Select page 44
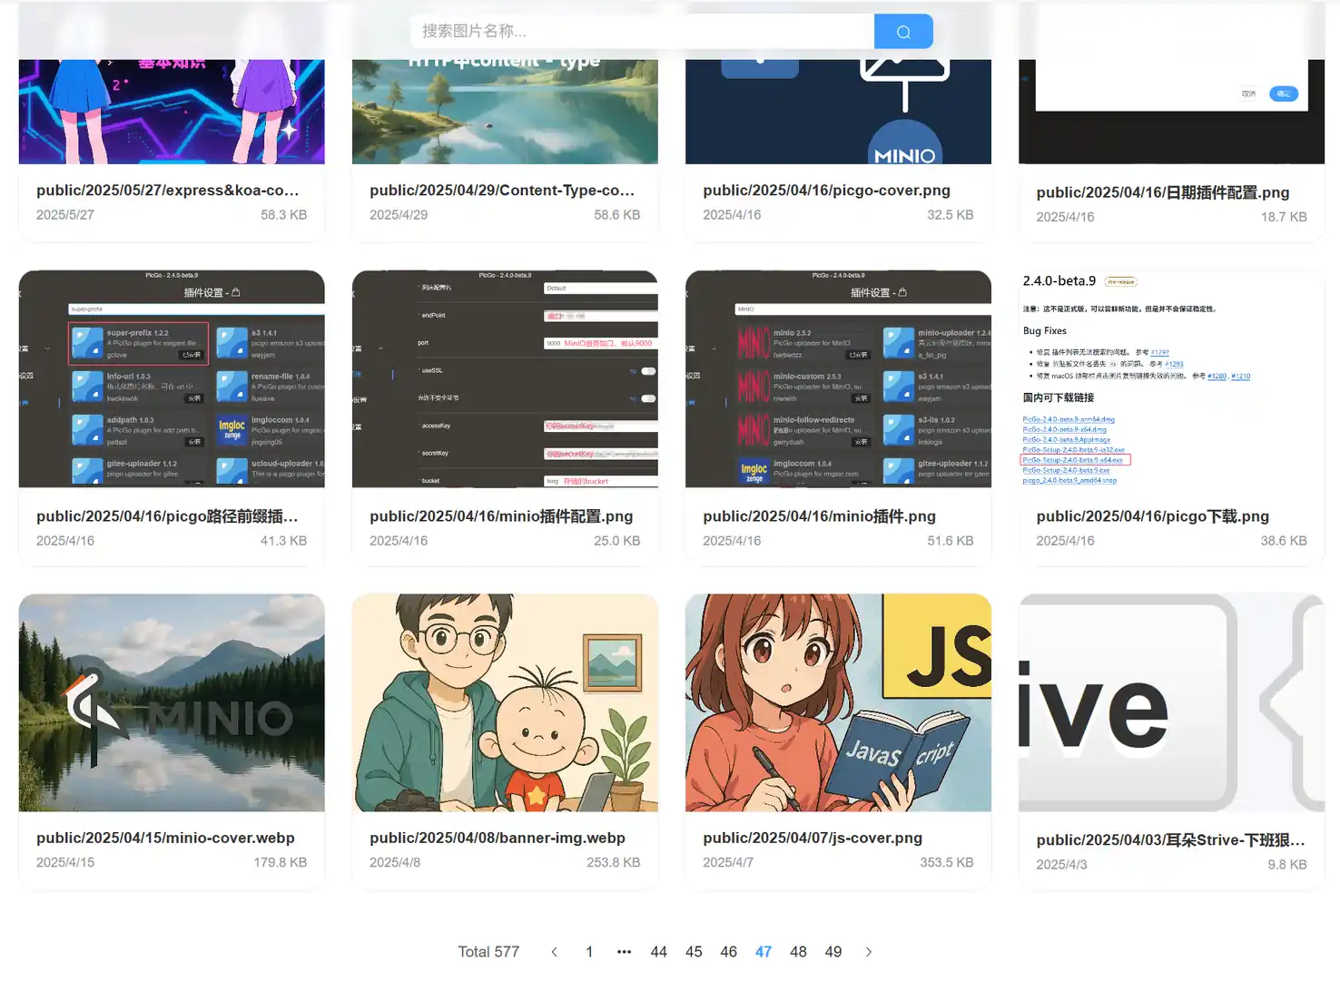The image size is (1340, 981). click(x=659, y=951)
